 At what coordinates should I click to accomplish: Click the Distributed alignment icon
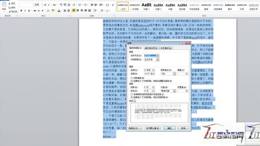tap(89, 11)
